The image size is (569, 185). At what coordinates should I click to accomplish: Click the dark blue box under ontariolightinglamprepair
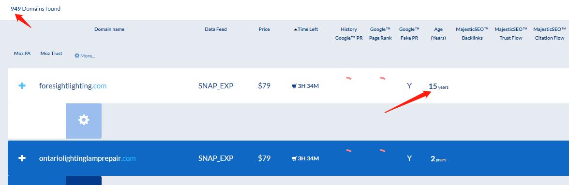[x=83, y=180]
